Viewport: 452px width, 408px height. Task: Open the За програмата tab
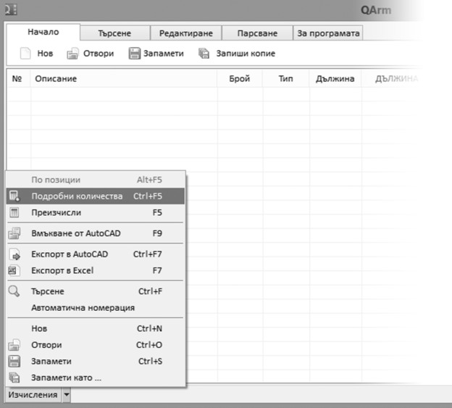click(x=327, y=33)
